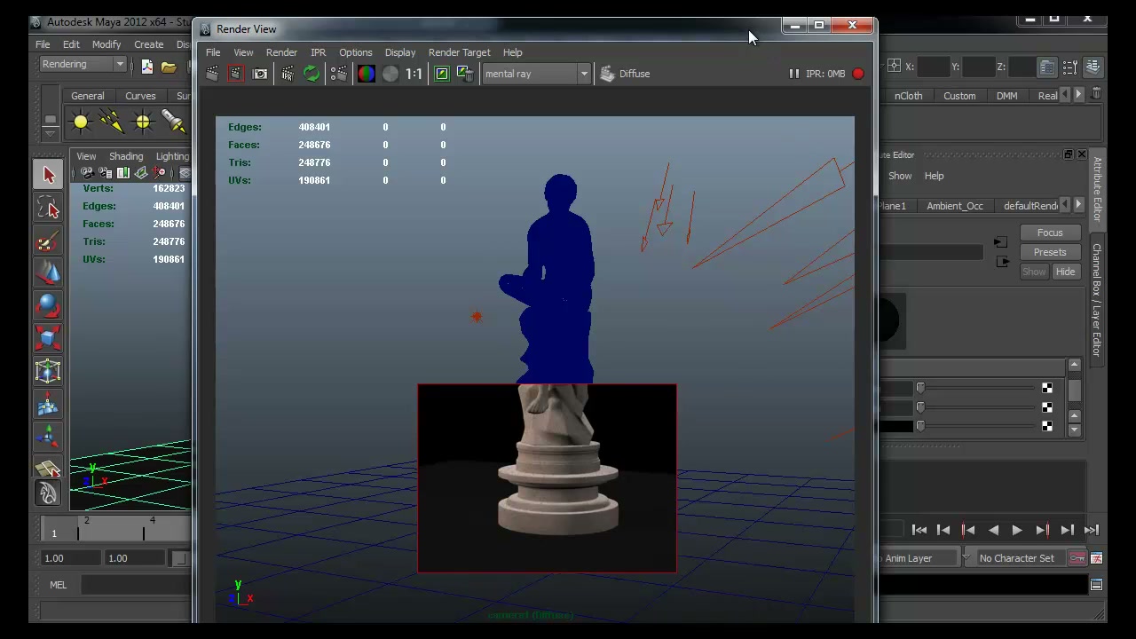Image resolution: width=1136 pixels, height=639 pixels.
Task: Activate the Select tool arrow in toolbox
Action: [x=49, y=175]
